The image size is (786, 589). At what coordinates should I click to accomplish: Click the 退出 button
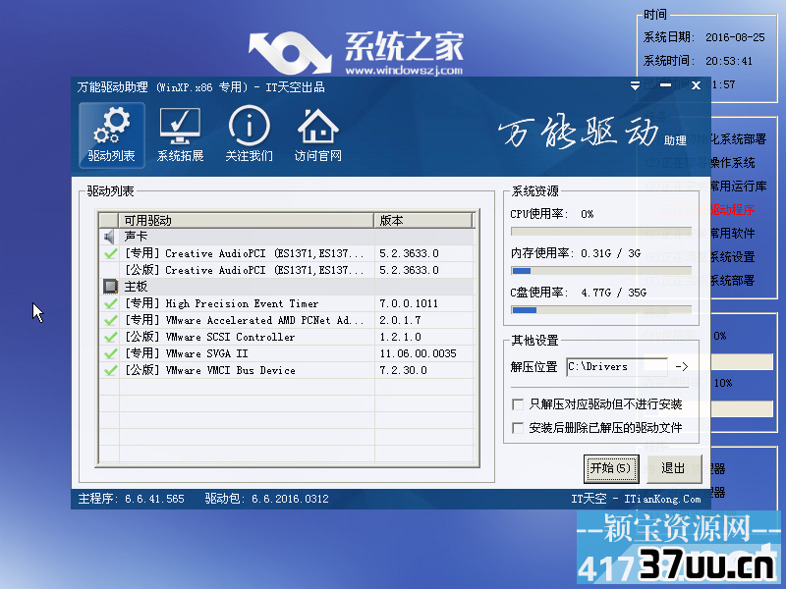pos(673,469)
